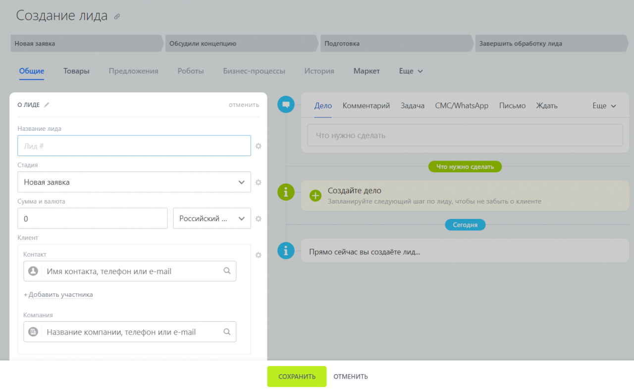Select stage Завершить обработку лида

pyautogui.click(x=552, y=44)
